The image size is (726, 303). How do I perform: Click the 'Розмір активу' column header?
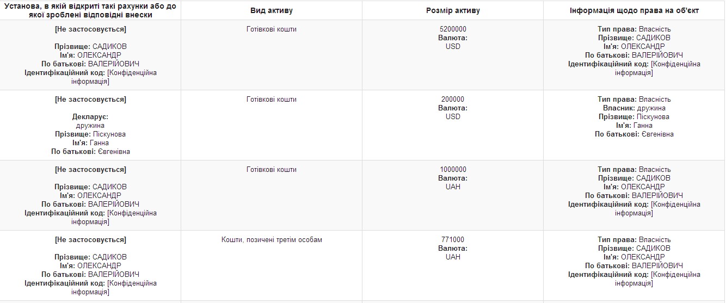point(452,10)
